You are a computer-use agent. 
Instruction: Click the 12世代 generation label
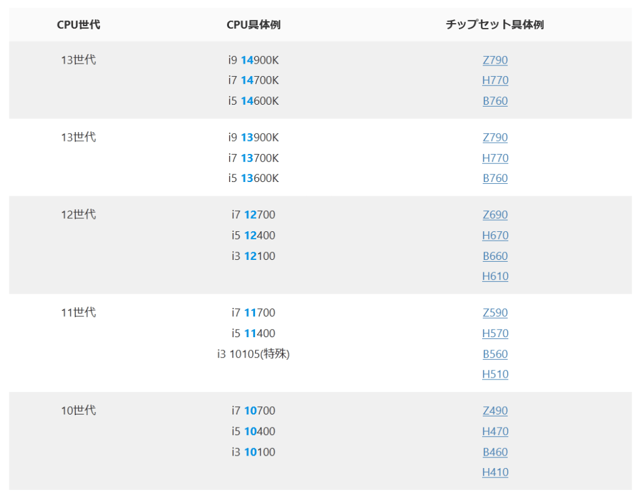coord(79,215)
